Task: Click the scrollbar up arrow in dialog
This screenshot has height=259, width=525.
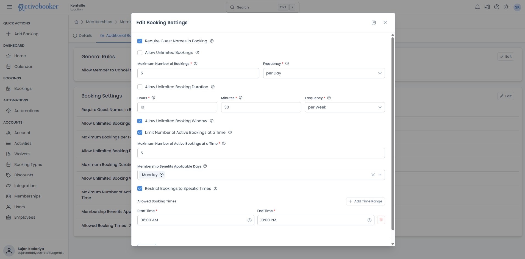Action: point(393,35)
